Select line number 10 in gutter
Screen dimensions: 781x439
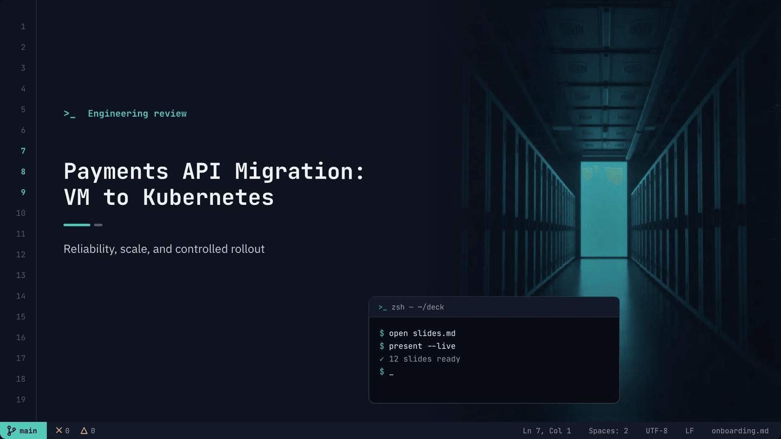pyautogui.click(x=21, y=213)
